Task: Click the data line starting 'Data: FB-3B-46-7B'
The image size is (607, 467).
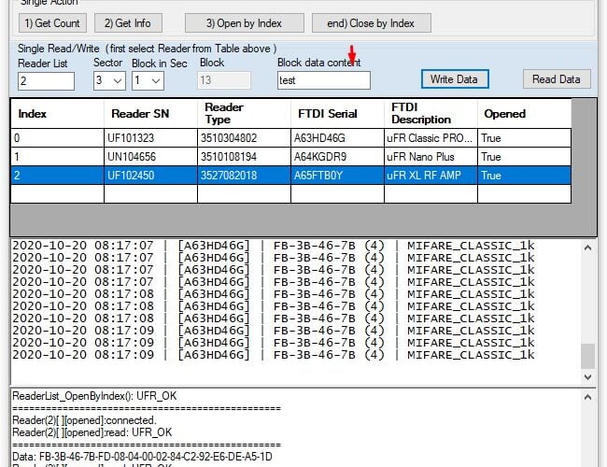Action: point(142,456)
